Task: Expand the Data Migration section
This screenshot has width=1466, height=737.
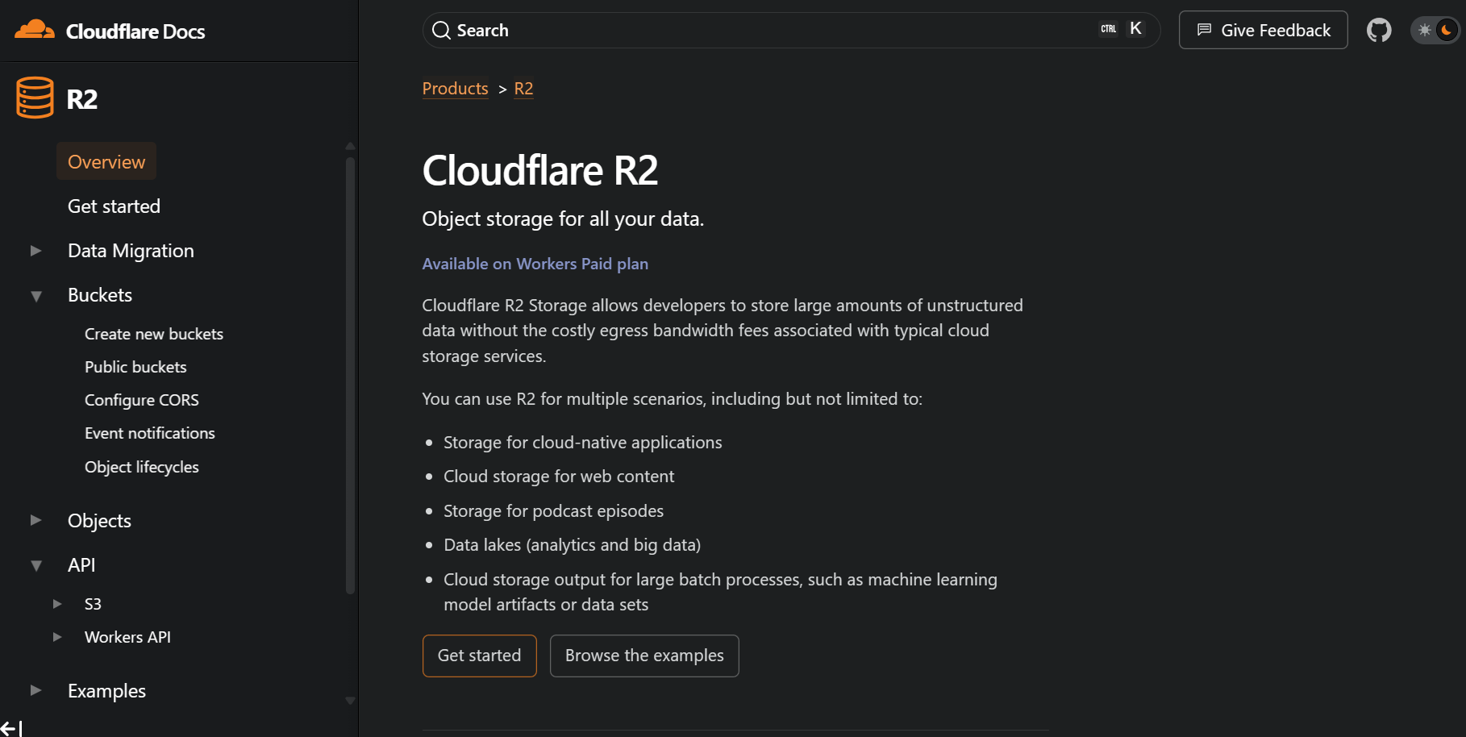Action: tap(36, 251)
